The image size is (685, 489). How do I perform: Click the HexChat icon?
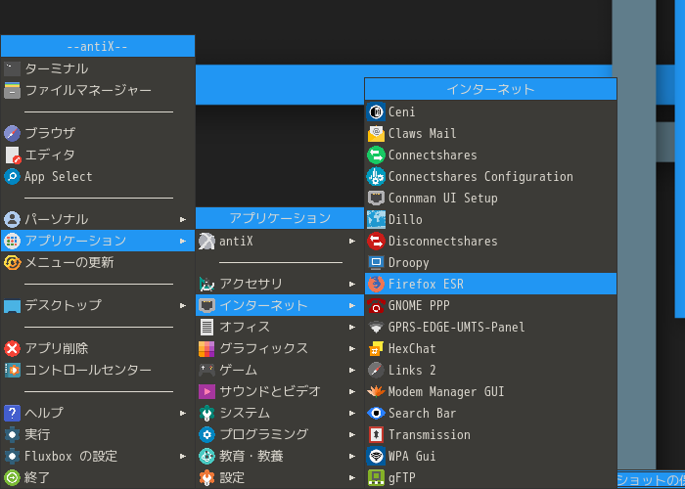376,348
